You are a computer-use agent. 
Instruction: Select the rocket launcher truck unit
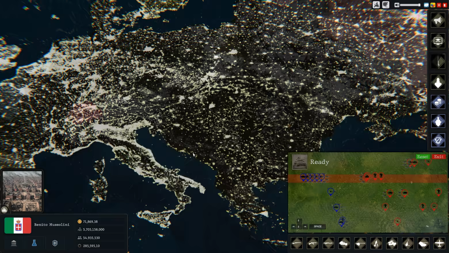[x=392, y=243]
